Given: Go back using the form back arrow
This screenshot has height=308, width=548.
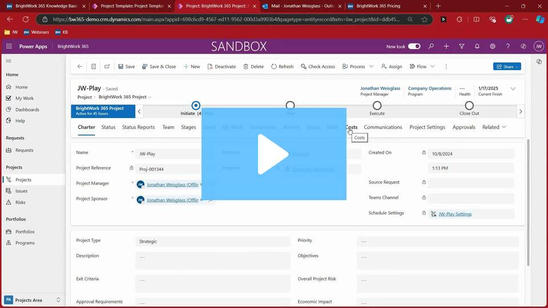Looking at the screenshot, I should [x=80, y=66].
